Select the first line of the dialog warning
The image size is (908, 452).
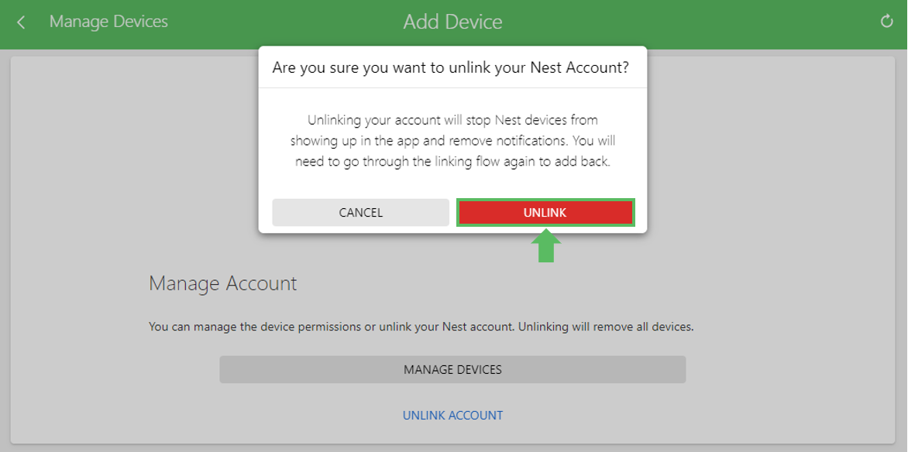(453, 121)
